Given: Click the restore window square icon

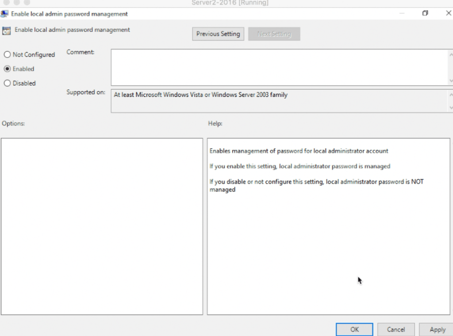Looking at the screenshot, I should pos(425,13).
